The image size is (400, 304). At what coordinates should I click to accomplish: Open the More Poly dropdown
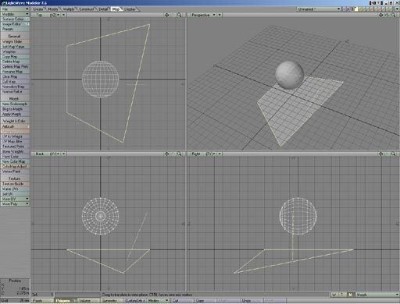(x=15, y=204)
